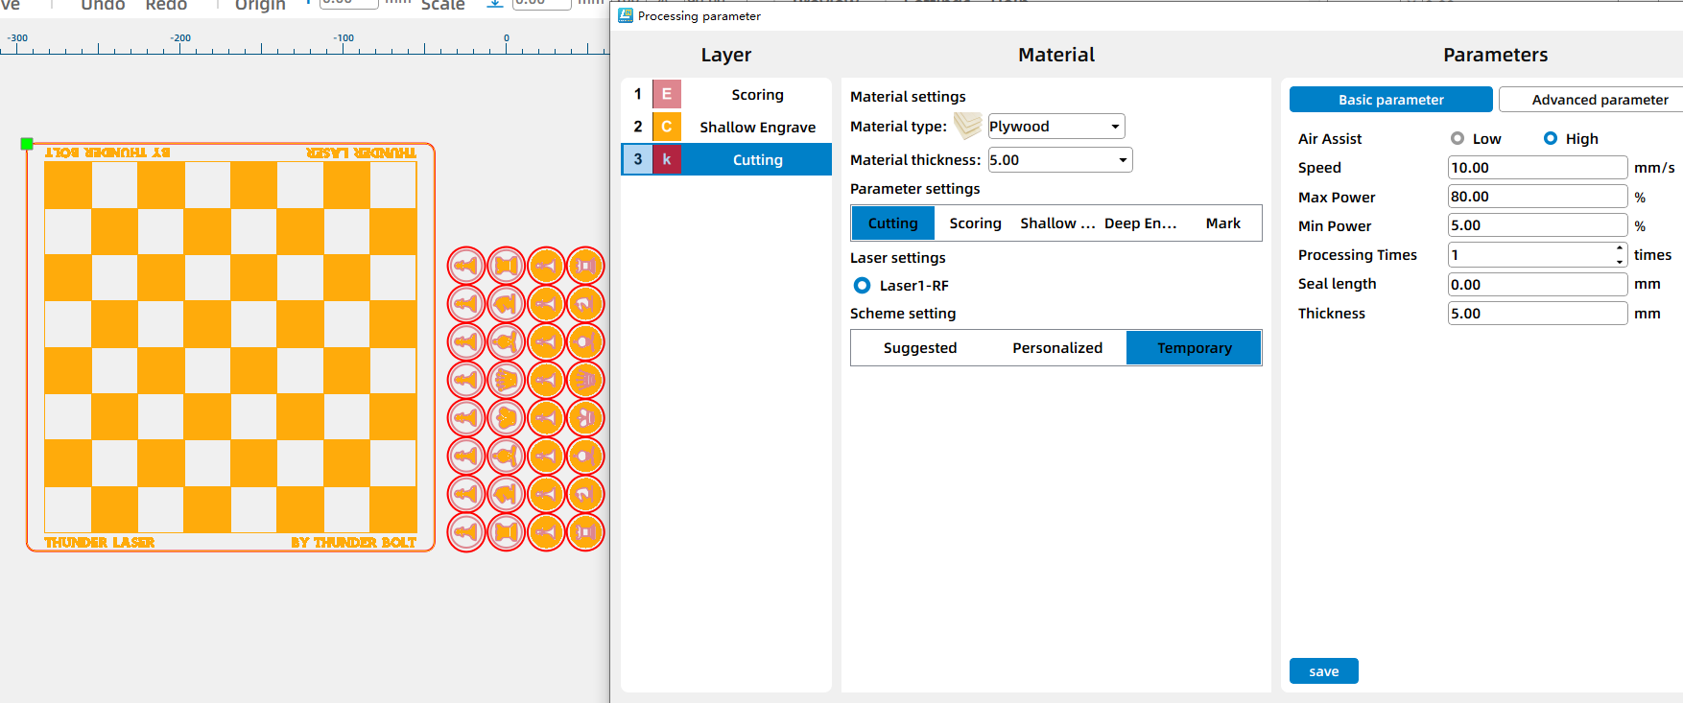Screen dimensions: 1683x703
Task: Set Air Assist to Low
Action: (x=1458, y=138)
